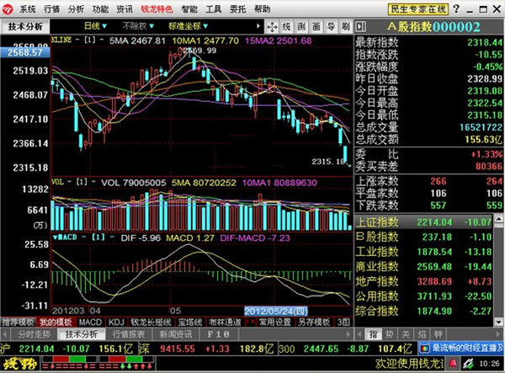Viewport: 505px width, 373px height.
Task: Open the 帮助 menu
Action: click(x=262, y=9)
